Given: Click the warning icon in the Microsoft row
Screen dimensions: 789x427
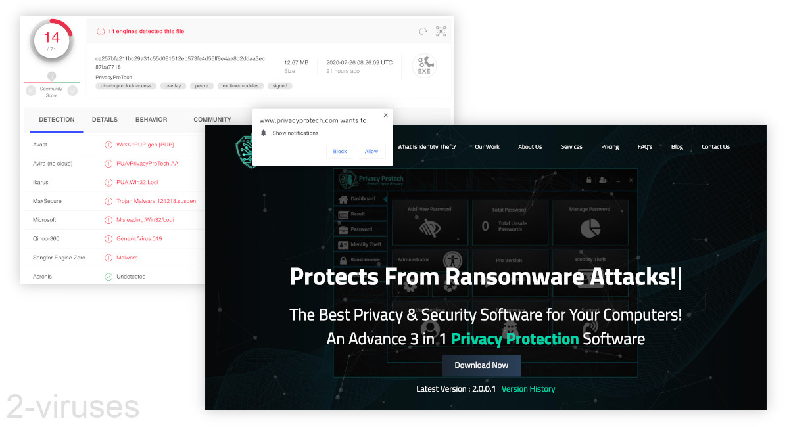Looking at the screenshot, I should tap(108, 220).
